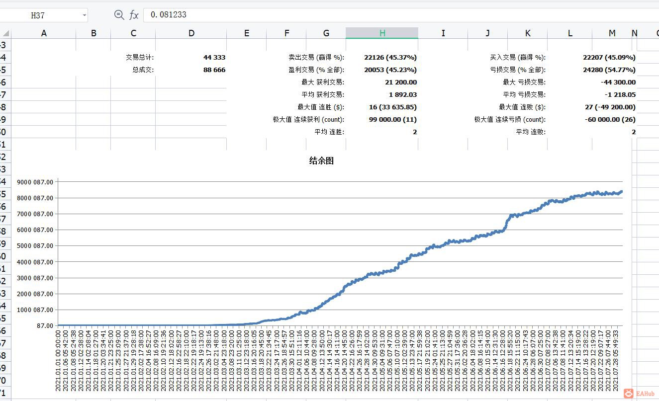Select column B header
Viewport: 659px width, 401px height.
click(x=94, y=33)
